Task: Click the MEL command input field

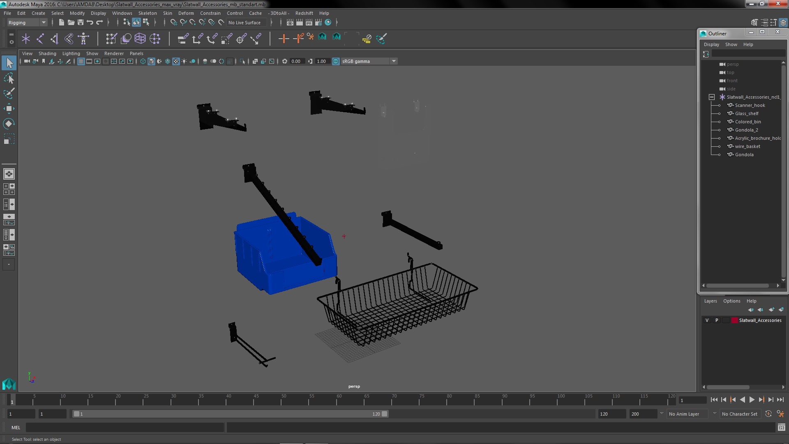Action: pyautogui.click(x=125, y=428)
